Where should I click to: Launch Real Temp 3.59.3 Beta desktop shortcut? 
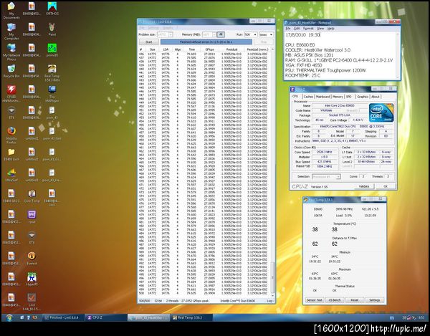[52, 72]
